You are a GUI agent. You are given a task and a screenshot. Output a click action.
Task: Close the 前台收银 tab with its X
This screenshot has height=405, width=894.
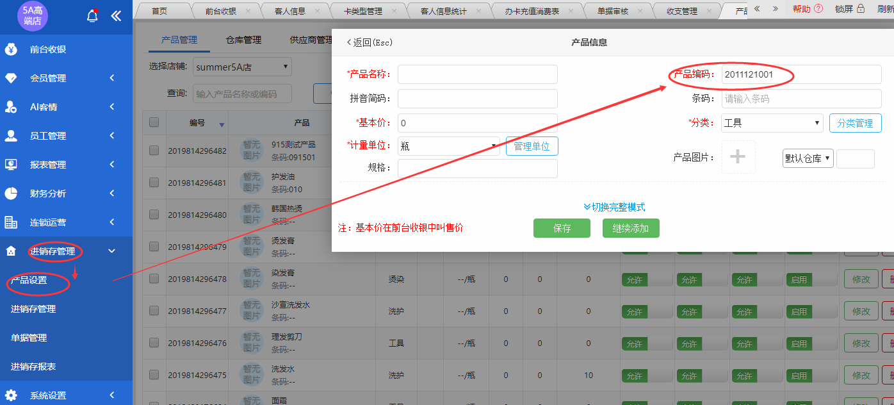click(248, 11)
